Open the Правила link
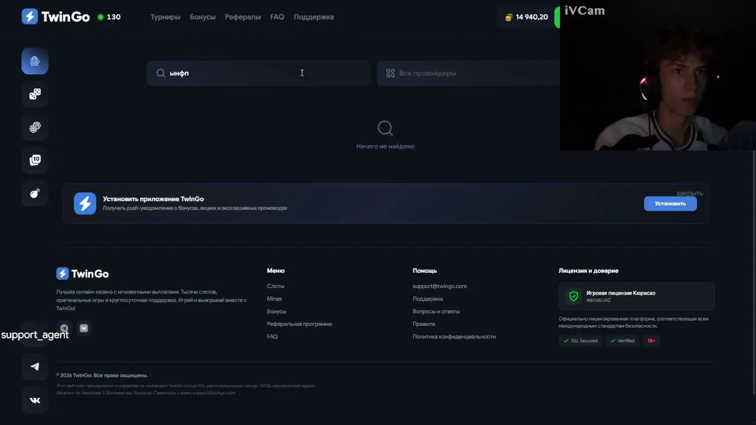 [x=424, y=324]
